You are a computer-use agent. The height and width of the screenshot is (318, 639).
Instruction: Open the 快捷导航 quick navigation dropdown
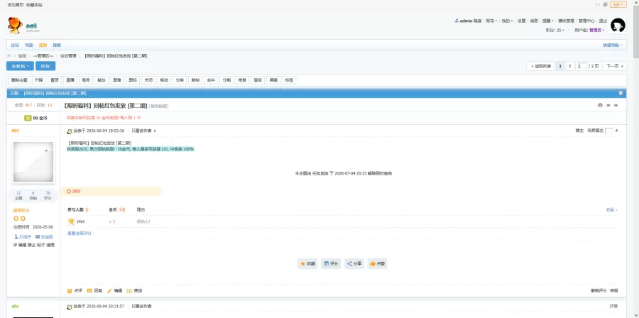(613, 45)
